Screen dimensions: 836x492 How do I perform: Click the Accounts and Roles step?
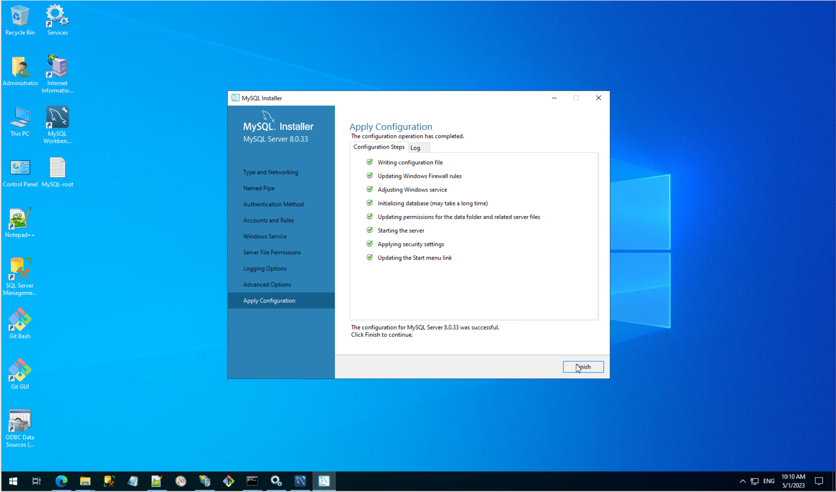tap(269, 220)
